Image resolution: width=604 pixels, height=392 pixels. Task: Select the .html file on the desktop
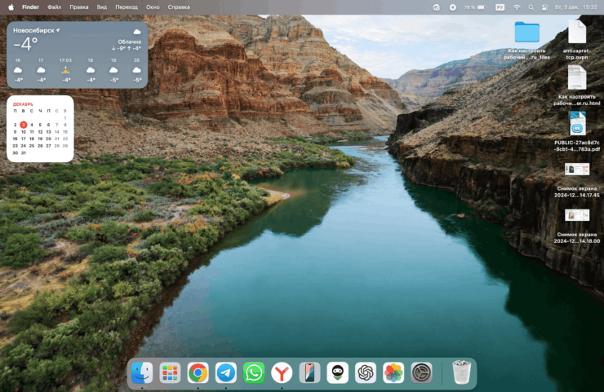576,77
